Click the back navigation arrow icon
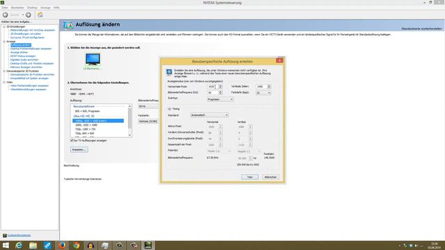This screenshot has width=445, height=250. coord(6,15)
